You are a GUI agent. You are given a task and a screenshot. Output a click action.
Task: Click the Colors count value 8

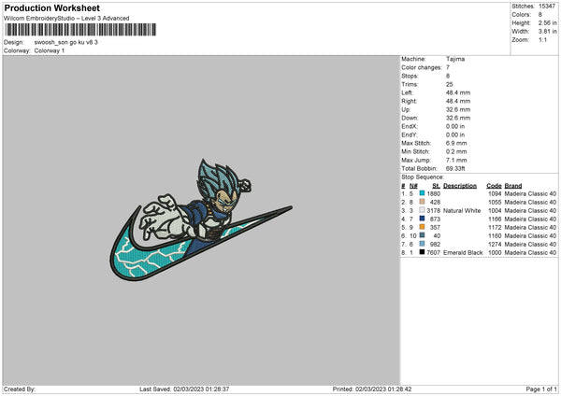click(540, 15)
